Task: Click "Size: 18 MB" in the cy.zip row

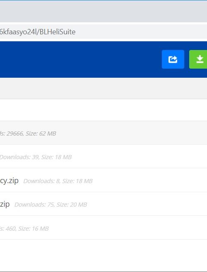Action: click(77, 181)
